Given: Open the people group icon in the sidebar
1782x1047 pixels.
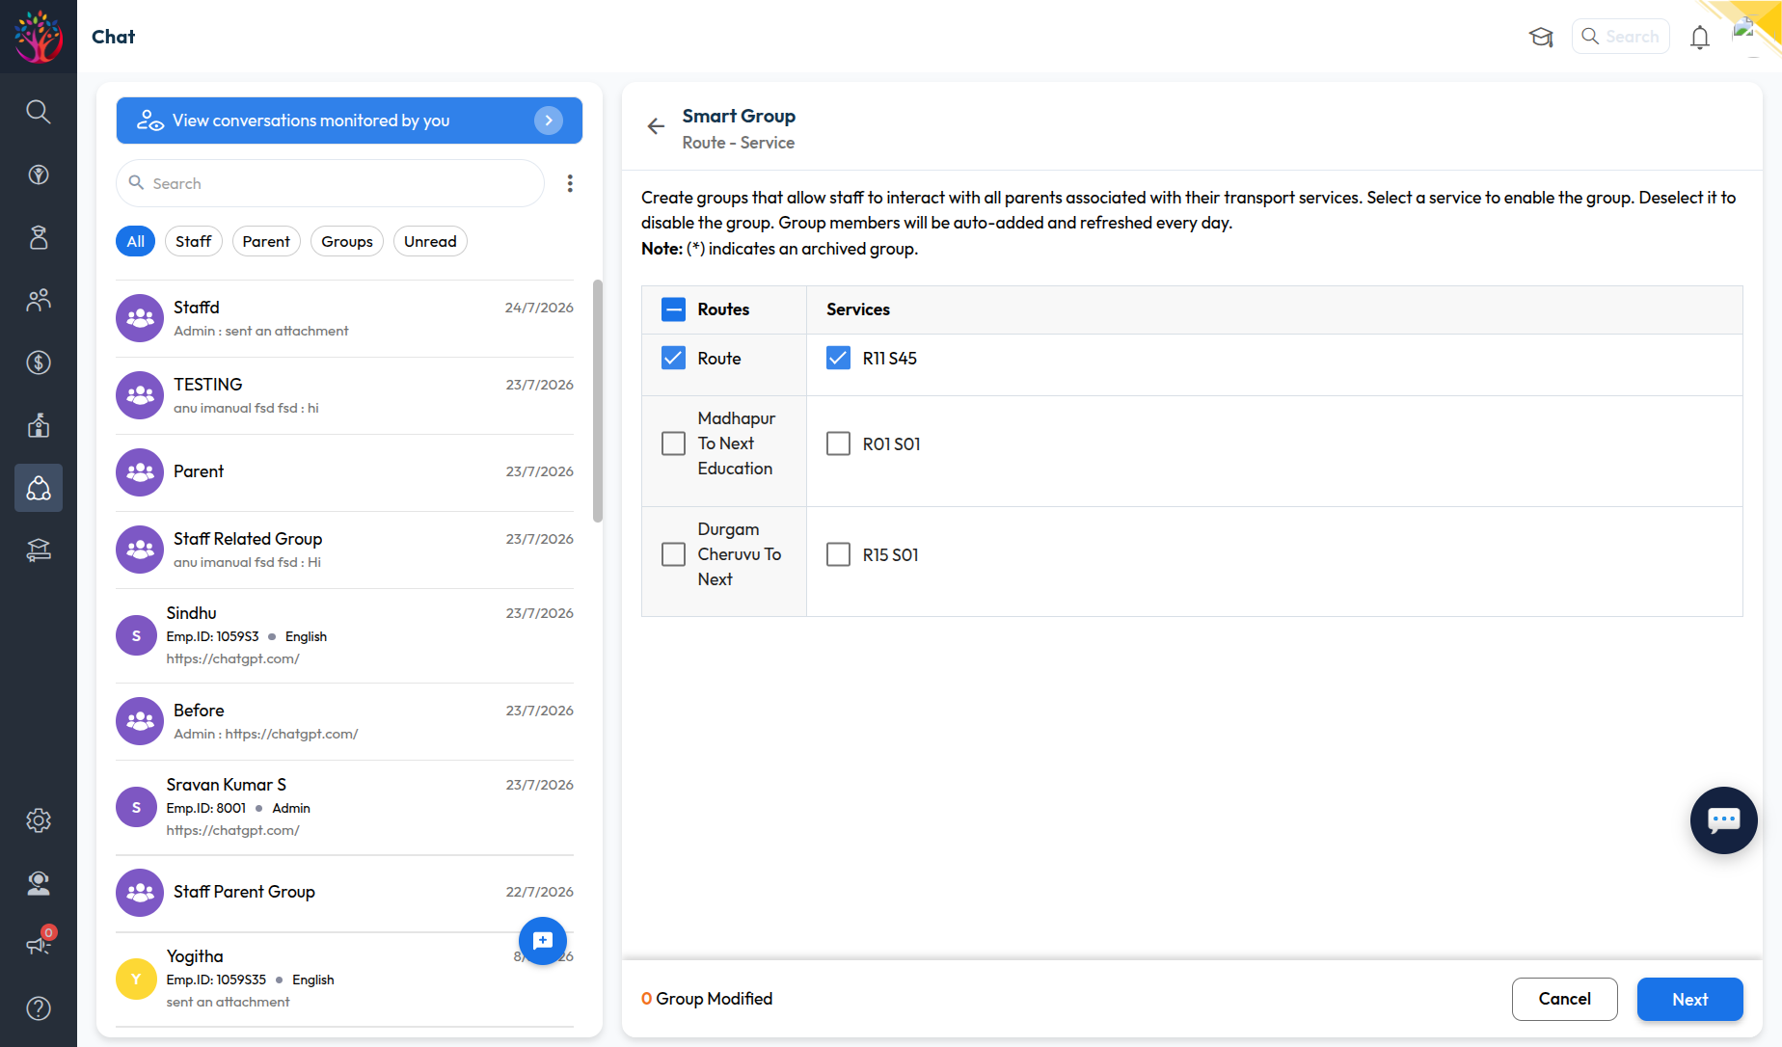Looking at the screenshot, I should (39, 300).
